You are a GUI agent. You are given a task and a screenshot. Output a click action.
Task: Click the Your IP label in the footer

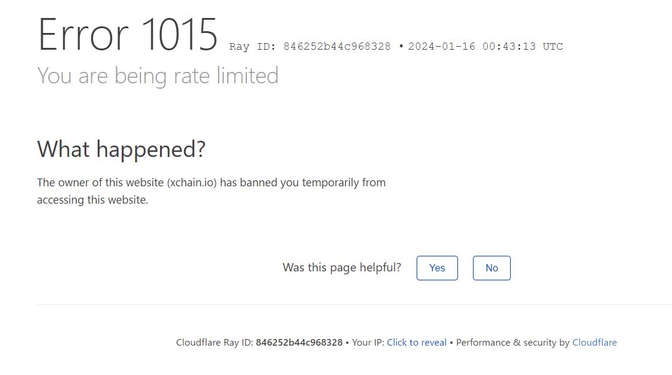[368, 343]
